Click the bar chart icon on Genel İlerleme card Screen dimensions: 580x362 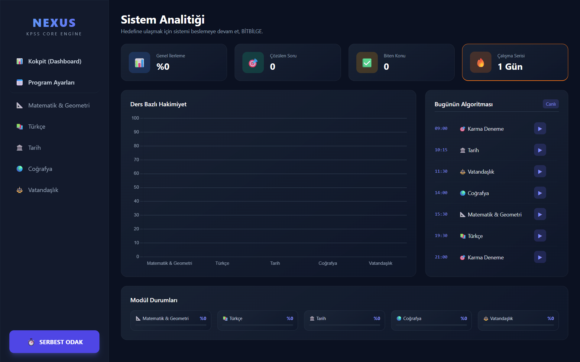[x=139, y=62]
